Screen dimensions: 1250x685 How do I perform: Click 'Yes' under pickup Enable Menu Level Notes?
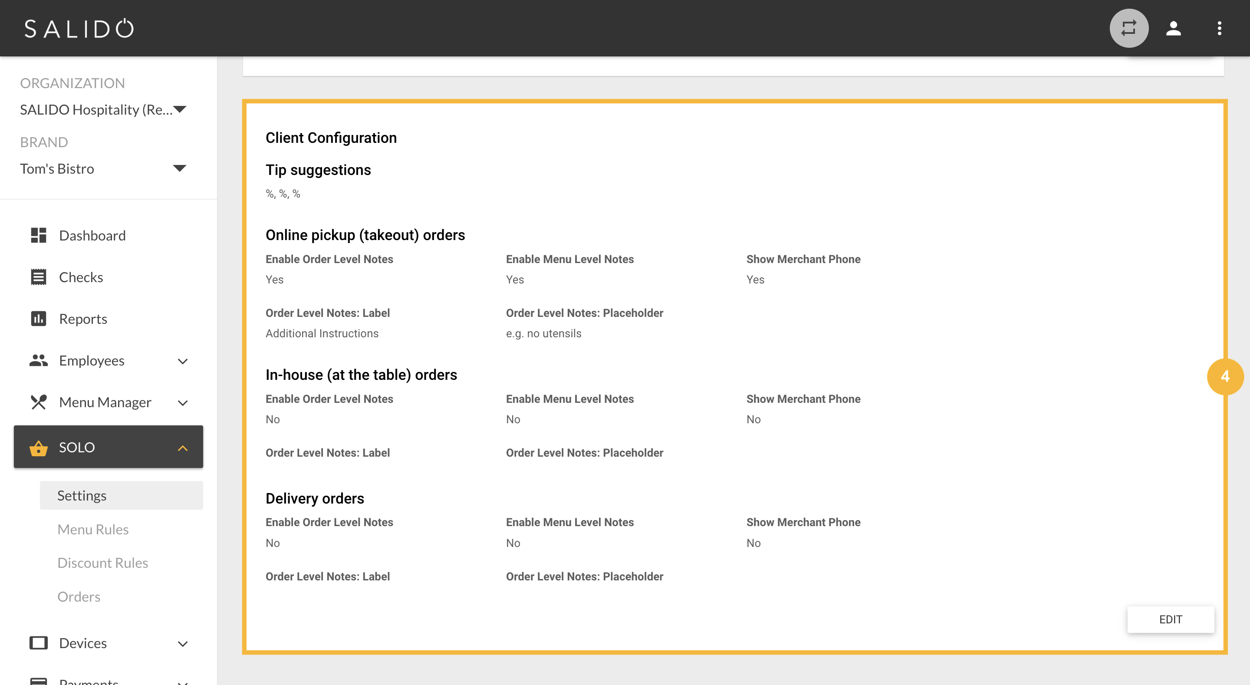point(515,280)
